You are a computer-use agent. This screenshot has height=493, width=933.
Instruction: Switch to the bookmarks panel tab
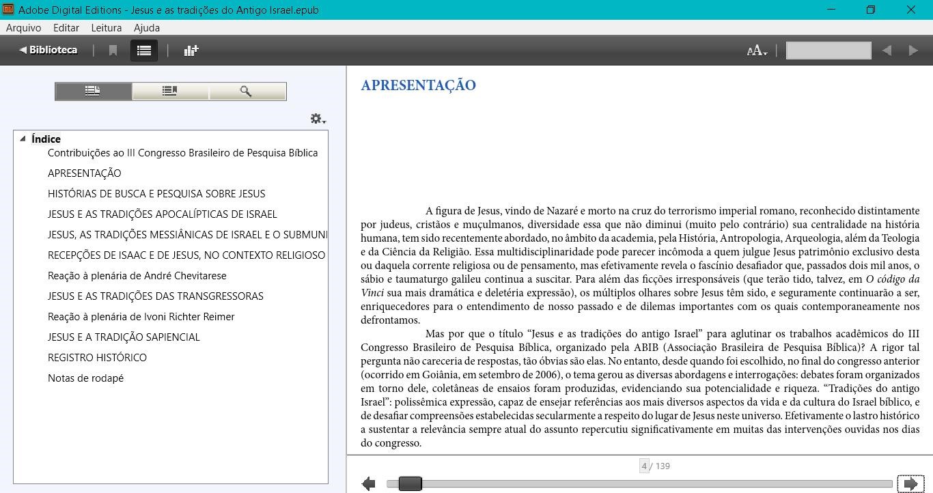click(x=170, y=91)
